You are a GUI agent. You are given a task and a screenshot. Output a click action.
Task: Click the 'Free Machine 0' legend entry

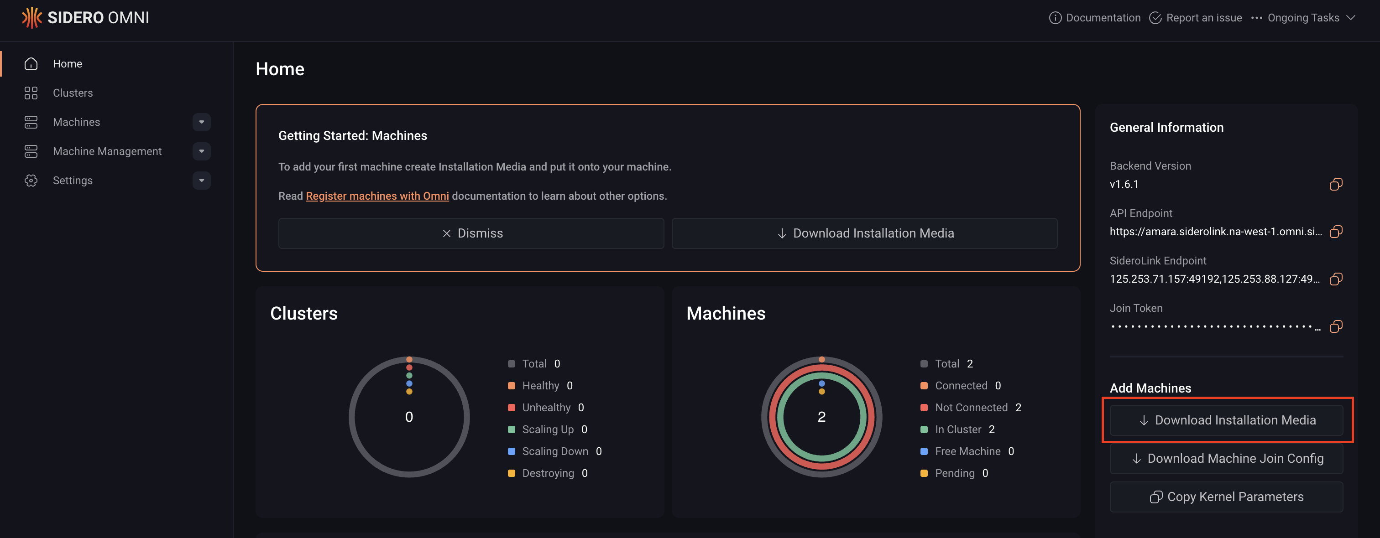coord(967,452)
